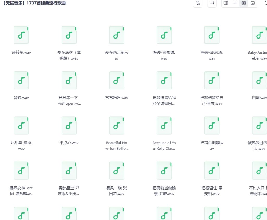Open the Because of You-Kelly Clarkson file icon
Screen dimensions: 267x220
[x=164, y=126]
